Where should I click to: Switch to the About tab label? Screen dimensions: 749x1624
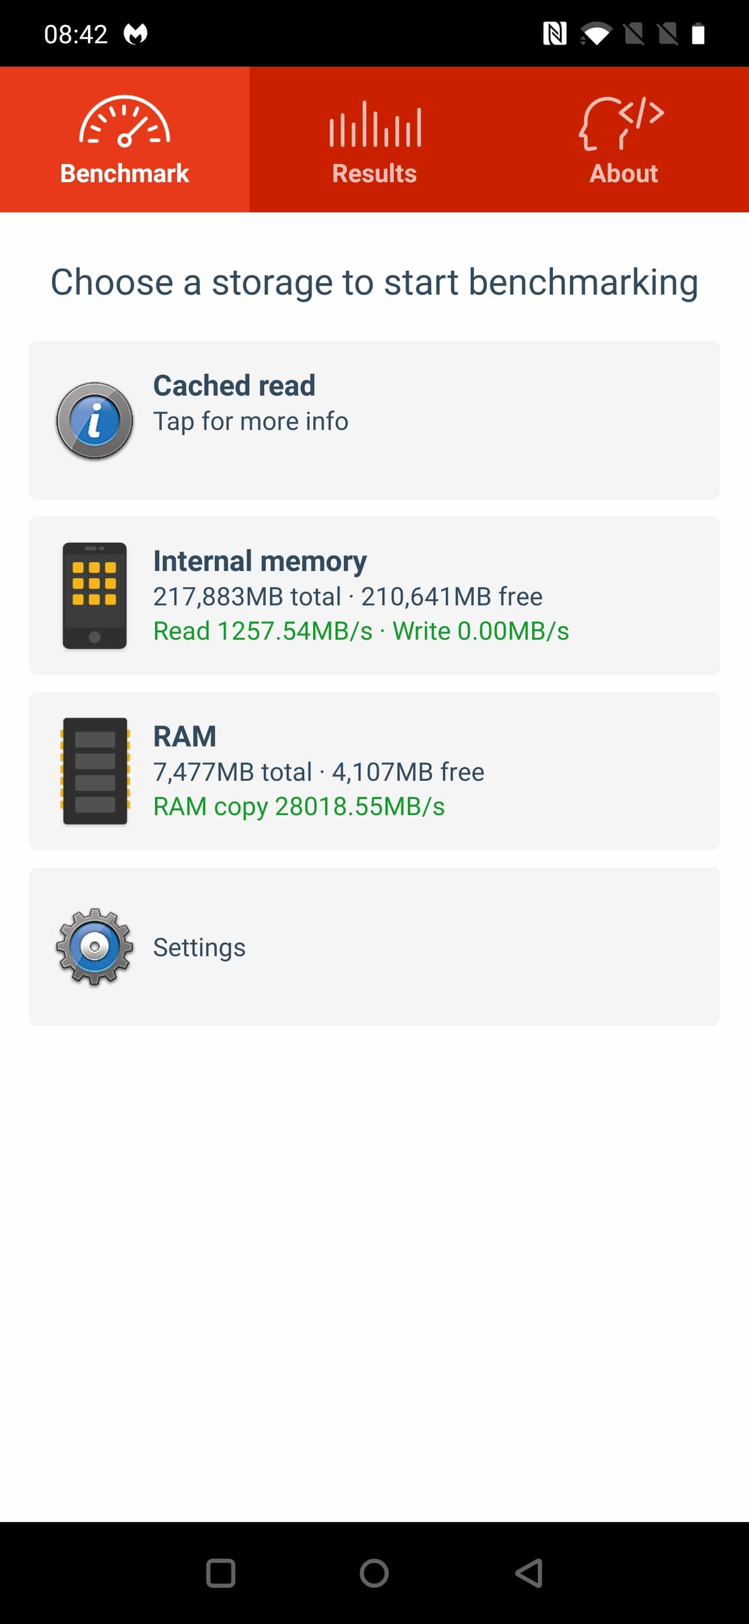[624, 173]
